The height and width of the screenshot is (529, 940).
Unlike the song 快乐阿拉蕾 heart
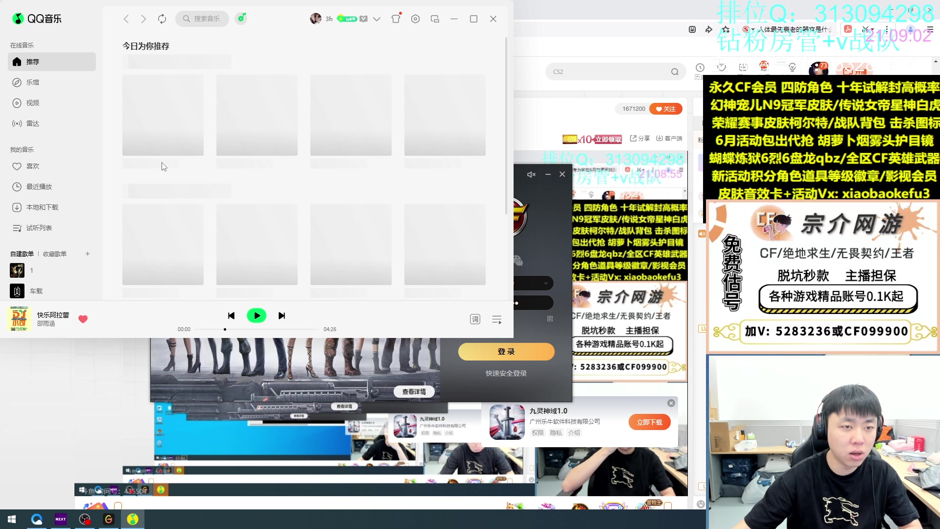pos(83,319)
